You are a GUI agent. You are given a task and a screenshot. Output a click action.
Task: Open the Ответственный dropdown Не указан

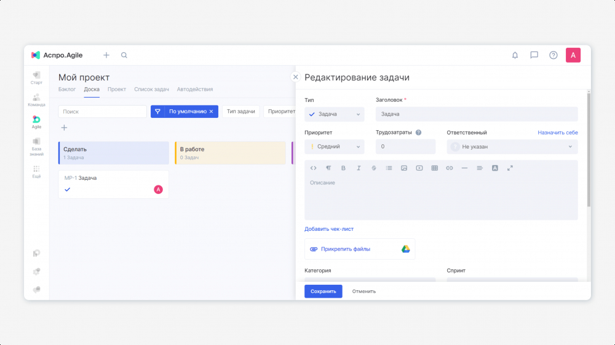[x=512, y=147]
